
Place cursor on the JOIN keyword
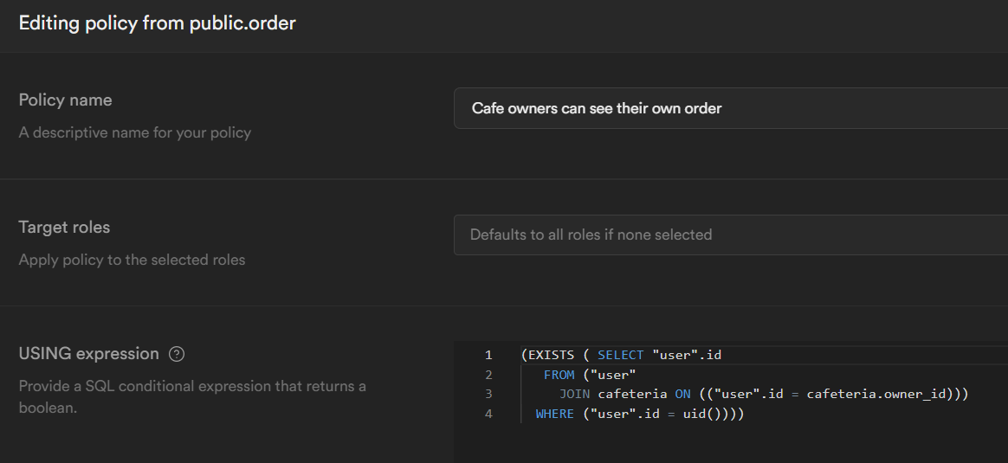point(574,394)
